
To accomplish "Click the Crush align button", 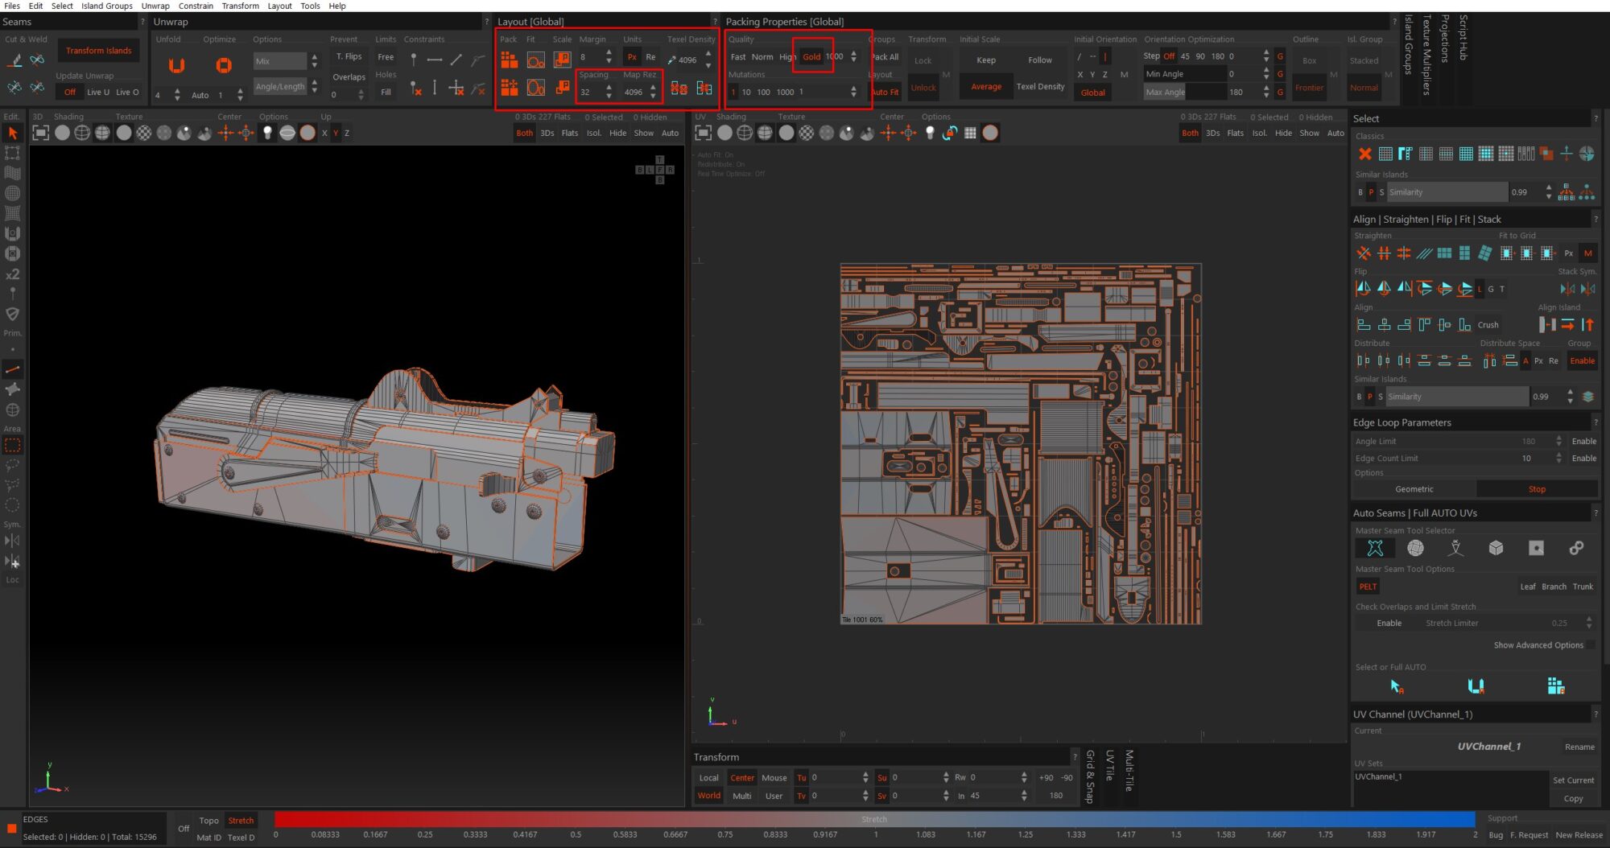I will tap(1488, 325).
